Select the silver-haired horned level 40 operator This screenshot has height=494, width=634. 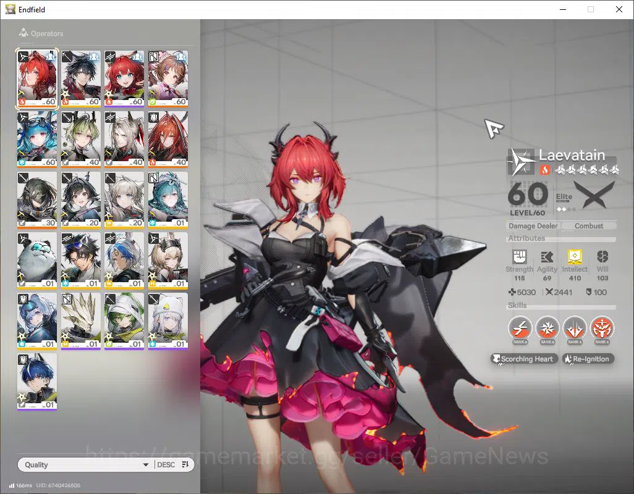[124, 140]
